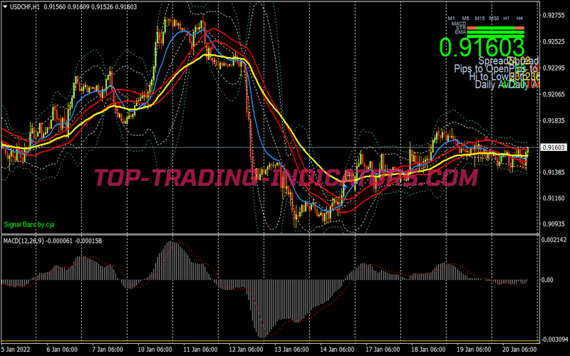The image size is (570, 356).
Task: Click the '20 Jan 06:00' time axis label
Action: (x=519, y=350)
